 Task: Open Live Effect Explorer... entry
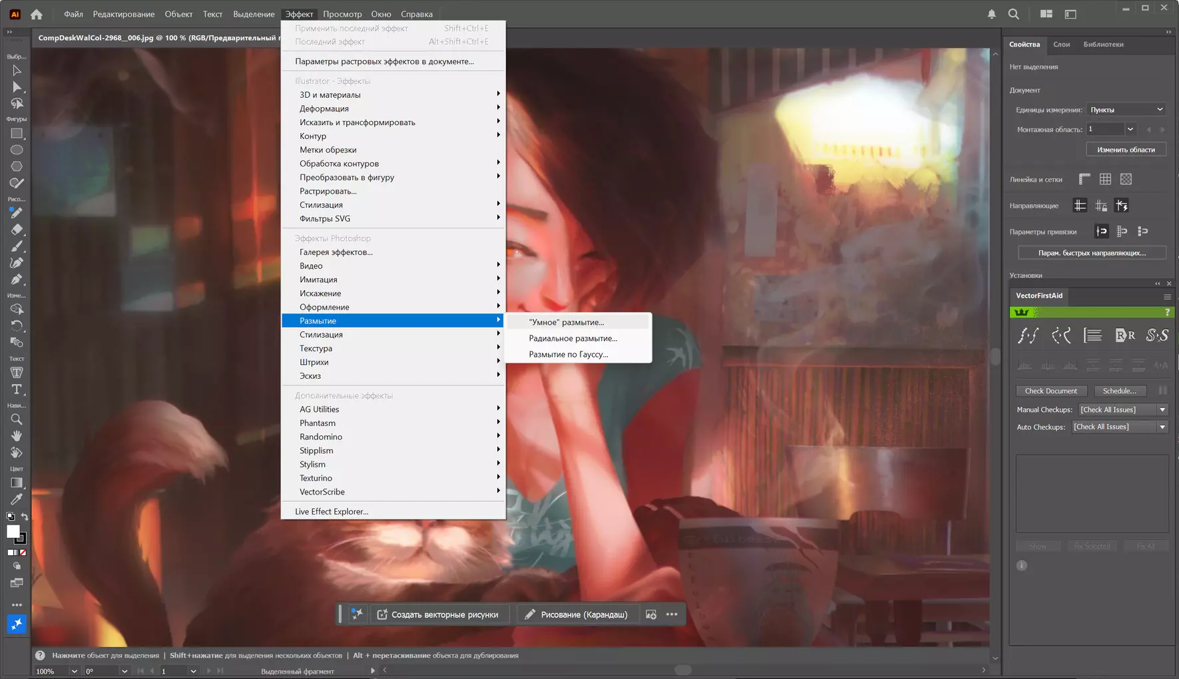click(393, 511)
